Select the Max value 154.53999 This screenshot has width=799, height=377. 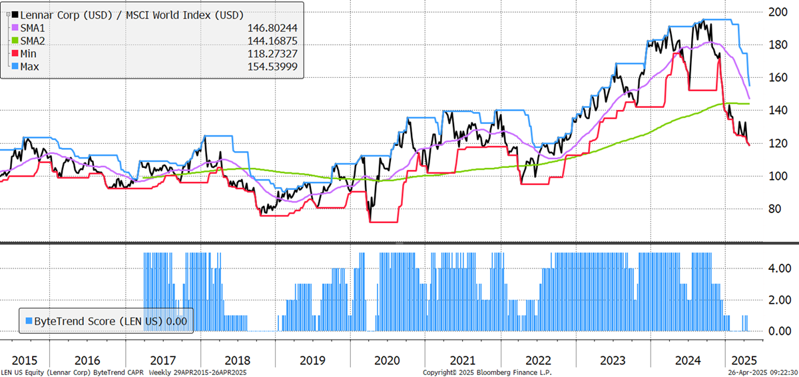click(x=273, y=67)
